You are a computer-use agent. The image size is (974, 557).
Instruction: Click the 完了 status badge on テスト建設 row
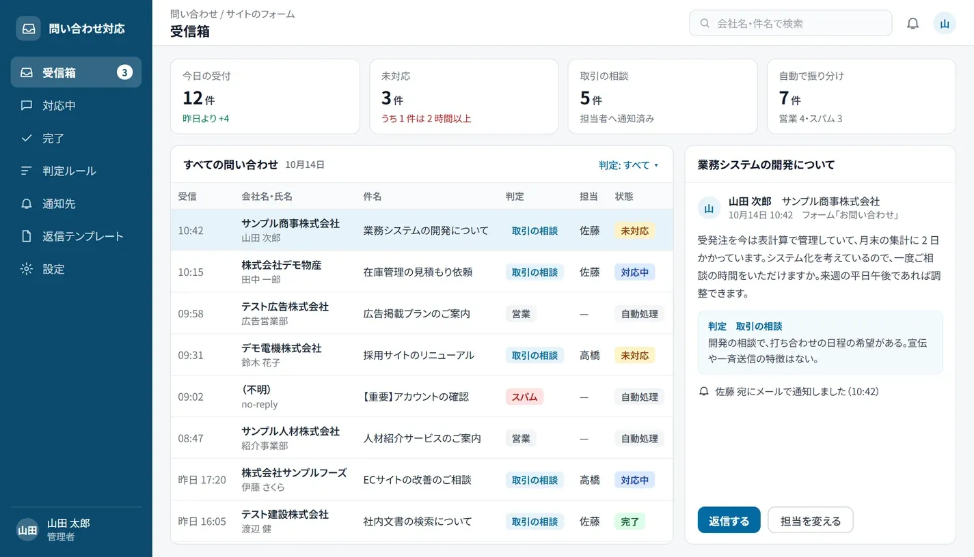(x=630, y=522)
